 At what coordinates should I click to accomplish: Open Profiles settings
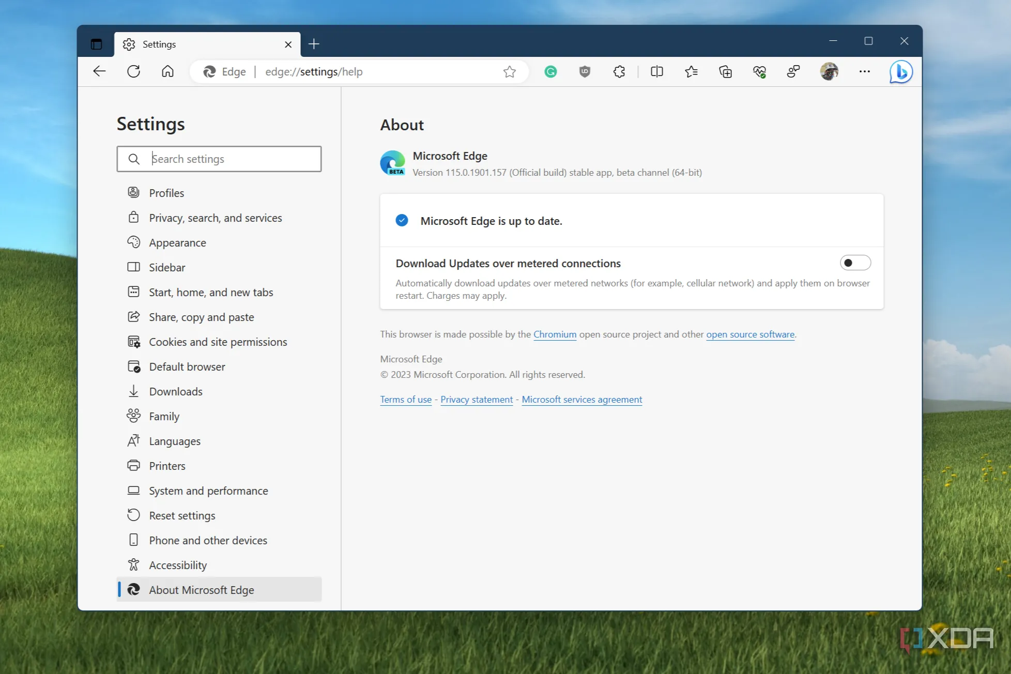tap(219, 193)
